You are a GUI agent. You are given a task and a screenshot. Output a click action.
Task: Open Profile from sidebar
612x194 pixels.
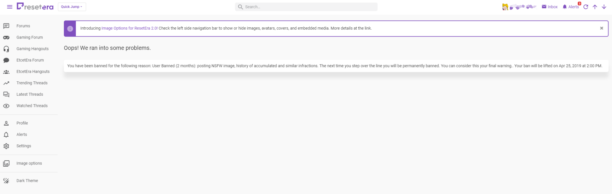pyautogui.click(x=22, y=123)
